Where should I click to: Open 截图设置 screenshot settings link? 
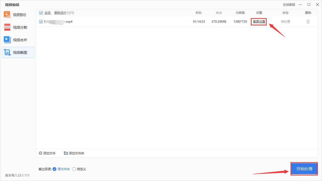click(259, 22)
